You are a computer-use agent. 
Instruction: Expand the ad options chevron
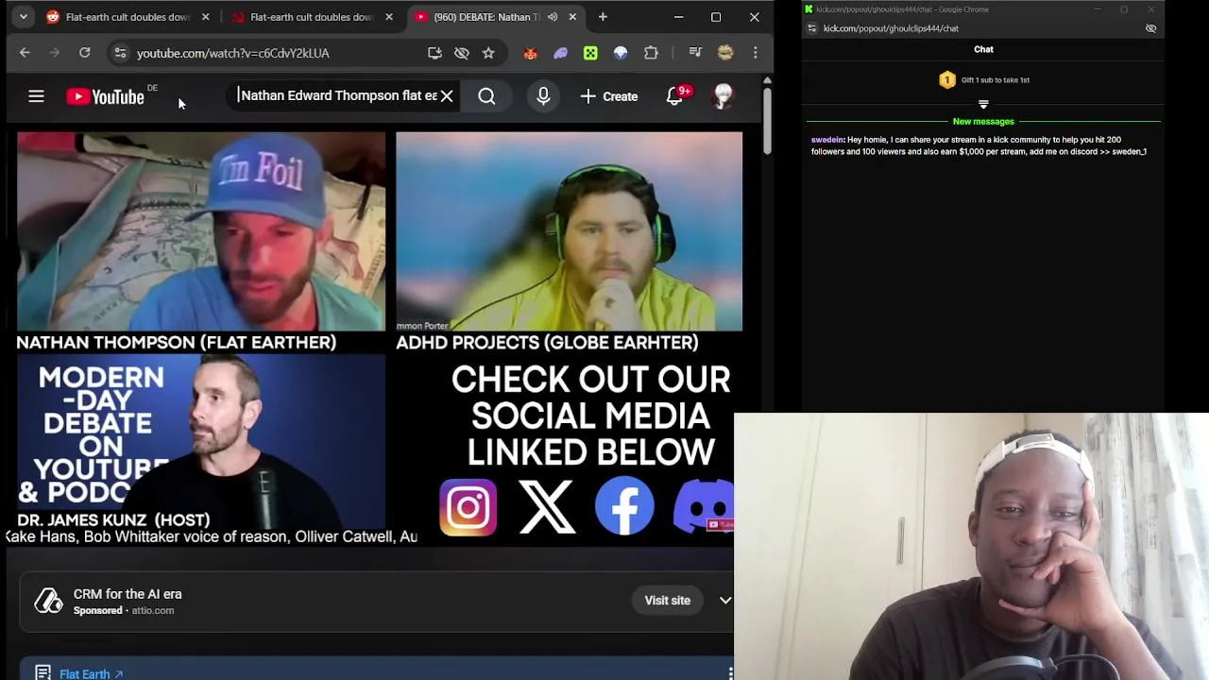[x=725, y=601]
